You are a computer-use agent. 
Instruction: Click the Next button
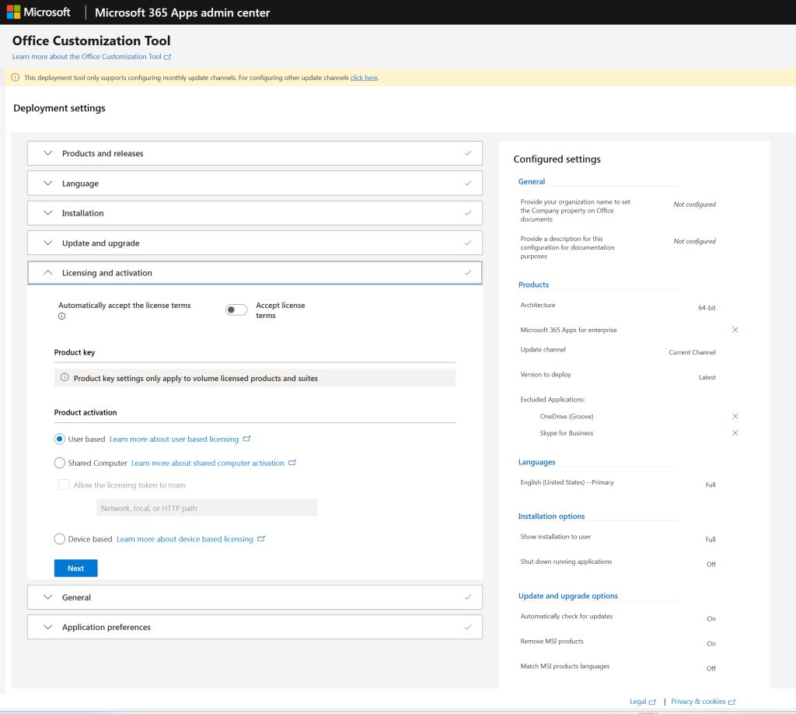pos(75,569)
